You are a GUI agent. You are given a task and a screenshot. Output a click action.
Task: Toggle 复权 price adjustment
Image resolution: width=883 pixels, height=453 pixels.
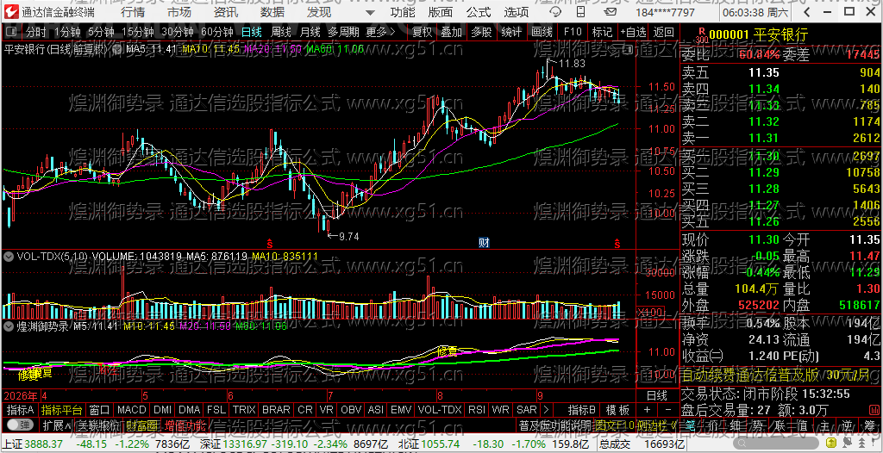[x=422, y=32]
